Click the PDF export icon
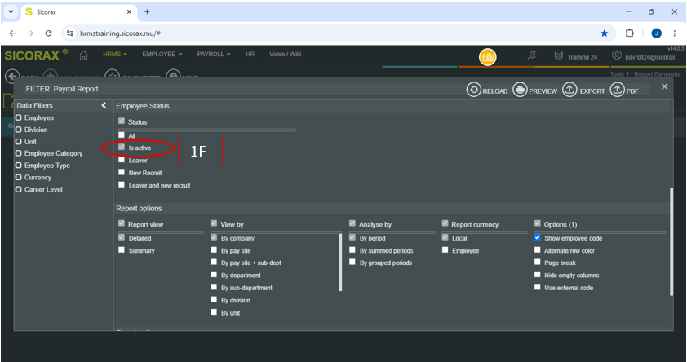Image resolution: width=687 pixels, height=362 pixels. (617, 90)
